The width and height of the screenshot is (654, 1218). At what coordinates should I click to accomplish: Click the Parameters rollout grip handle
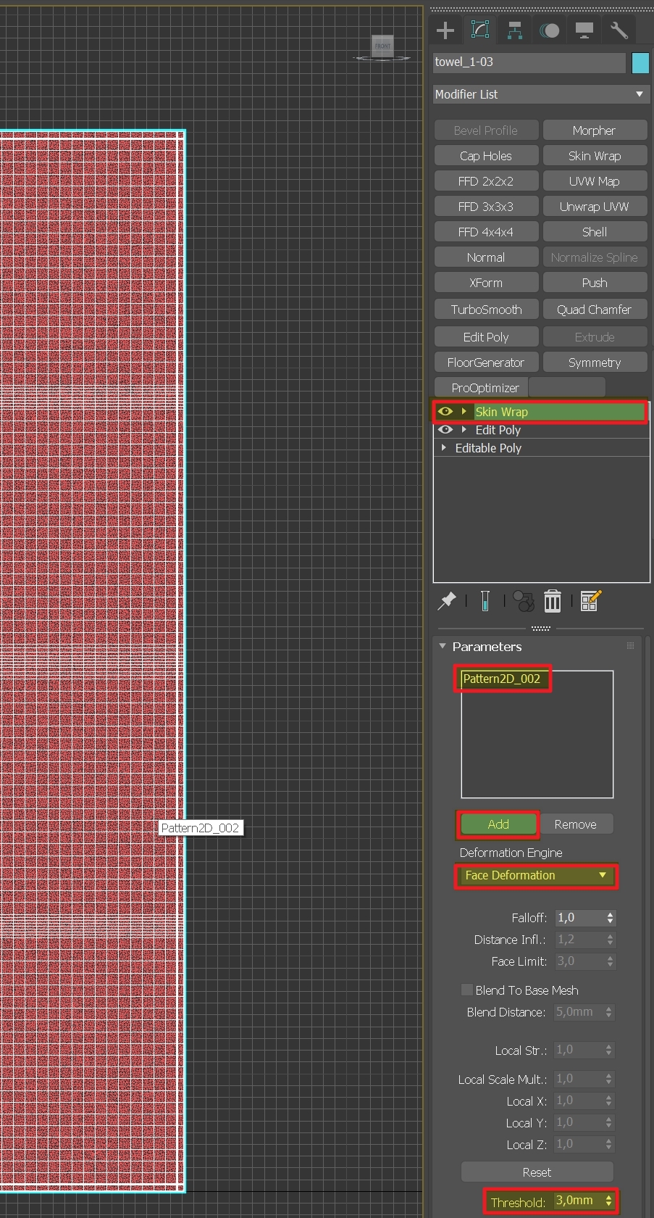click(630, 646)
